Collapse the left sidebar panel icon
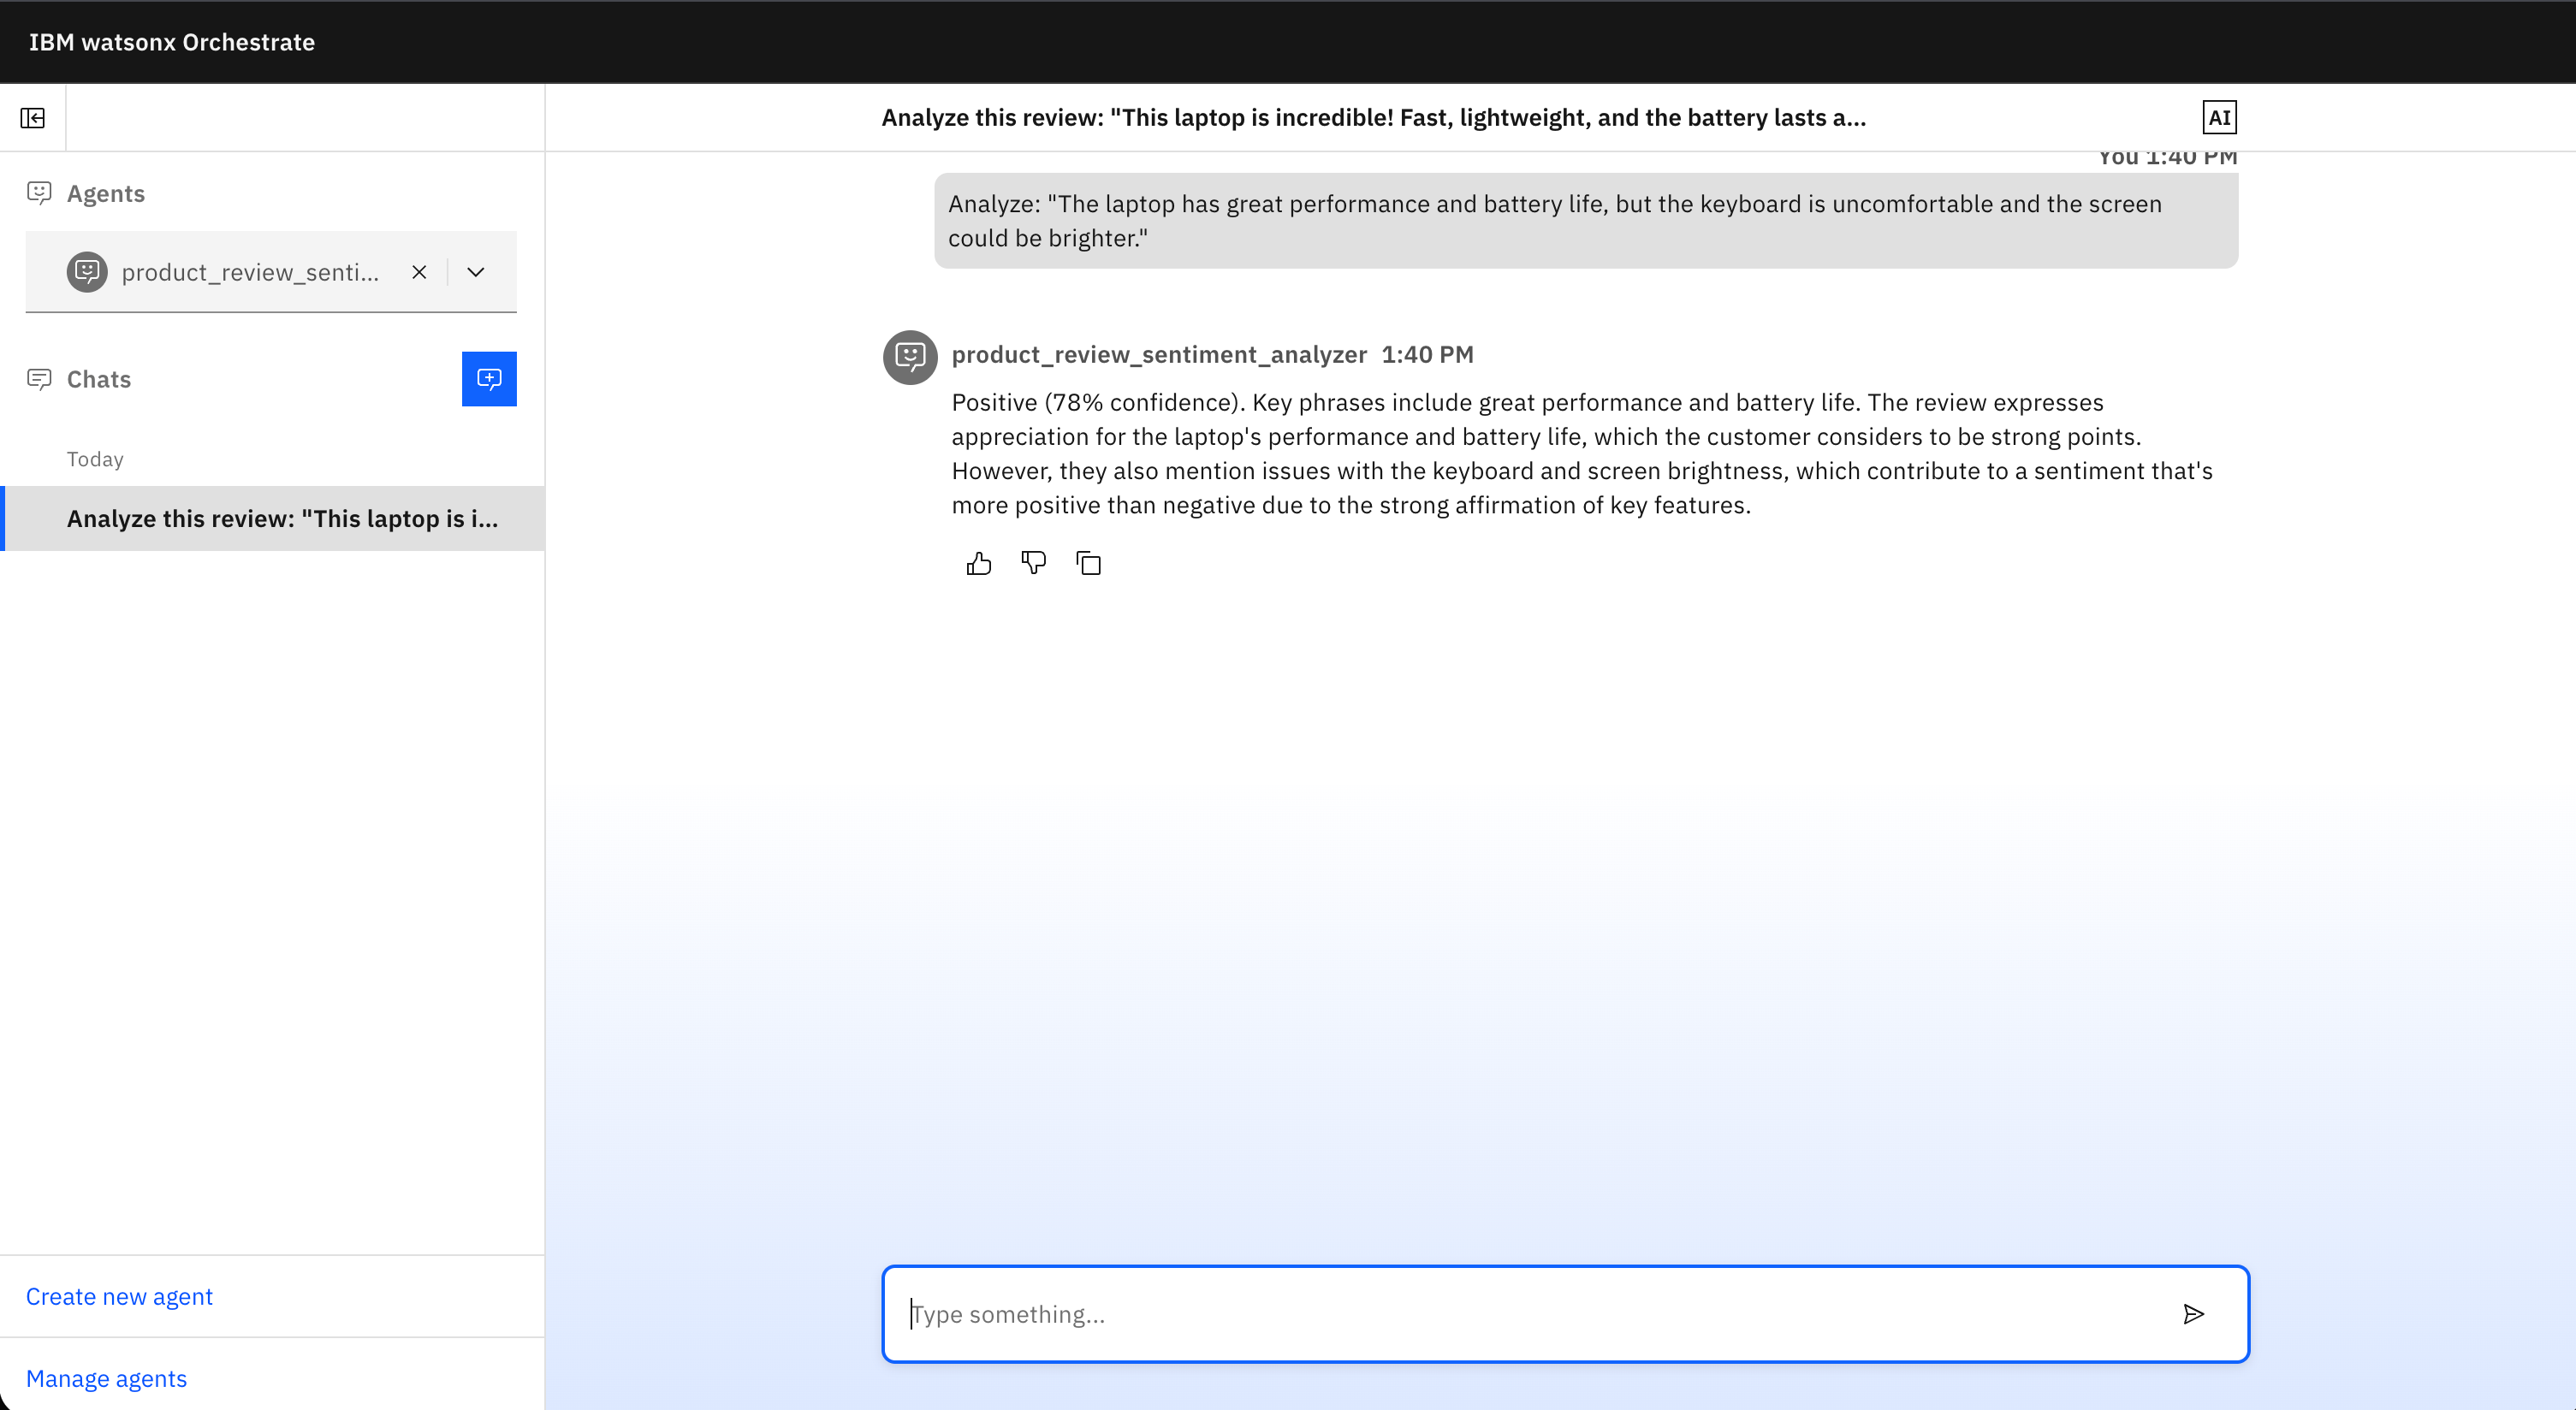 tap(33, 118)
